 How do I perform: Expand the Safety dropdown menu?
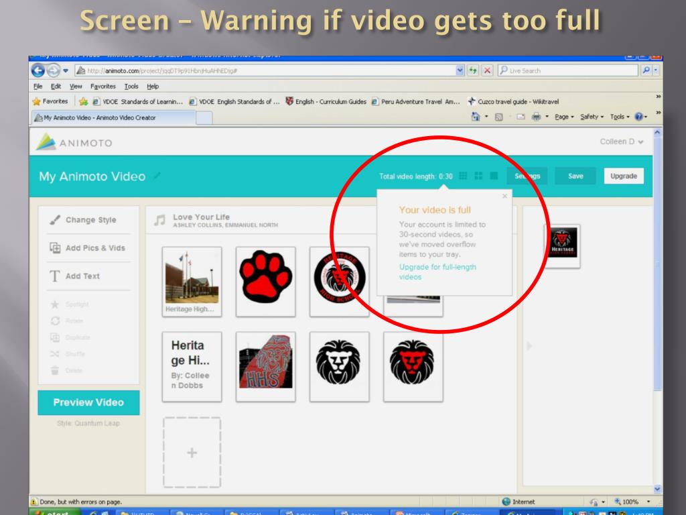pyautogui.click(x=592, y=117)
